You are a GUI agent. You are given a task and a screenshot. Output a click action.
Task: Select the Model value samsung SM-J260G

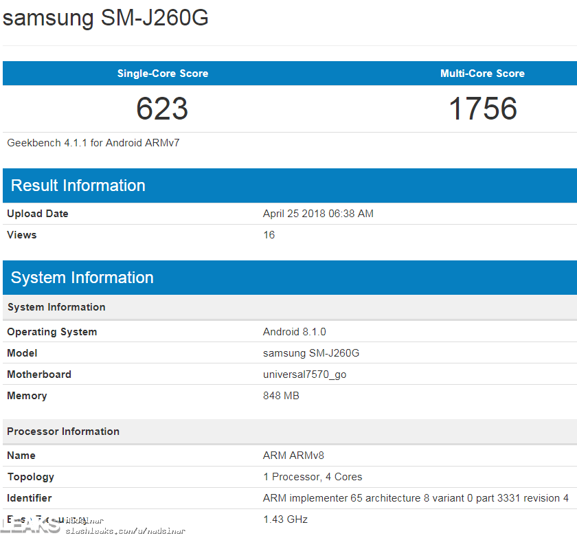coord(311,353)
